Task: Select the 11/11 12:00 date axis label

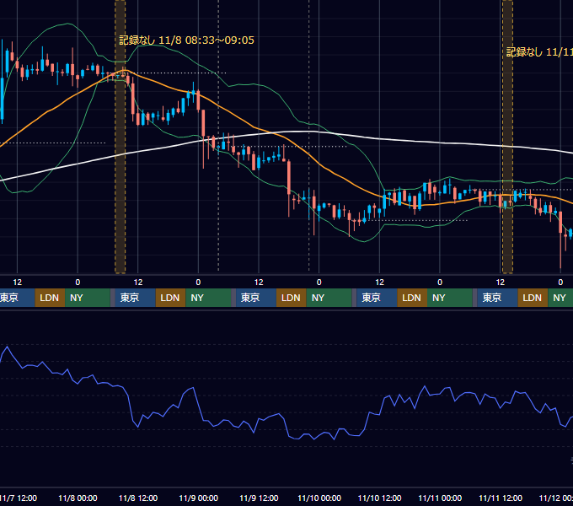Action: [501, 498]
